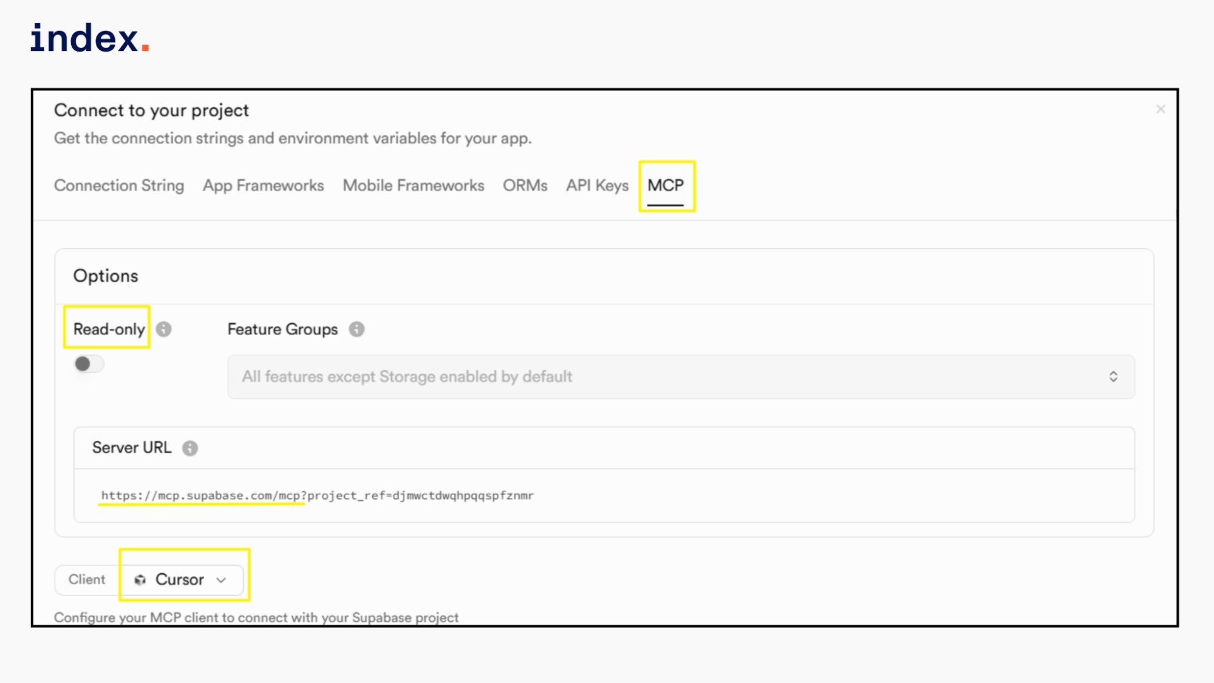Click the Read-only label
Screen dimensions: 1214x683
(109, 329)
